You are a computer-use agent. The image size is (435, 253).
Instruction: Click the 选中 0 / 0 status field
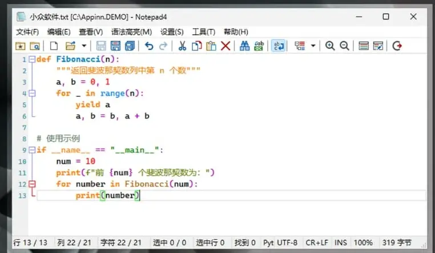[x=170, y=243]
